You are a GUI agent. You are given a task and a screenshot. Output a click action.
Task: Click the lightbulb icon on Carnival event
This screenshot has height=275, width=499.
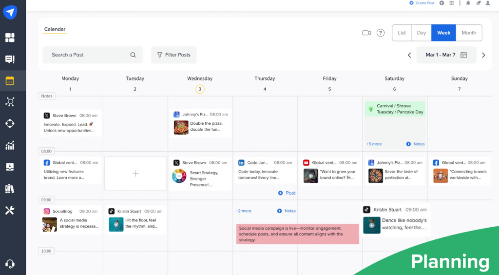click(371, 109)
